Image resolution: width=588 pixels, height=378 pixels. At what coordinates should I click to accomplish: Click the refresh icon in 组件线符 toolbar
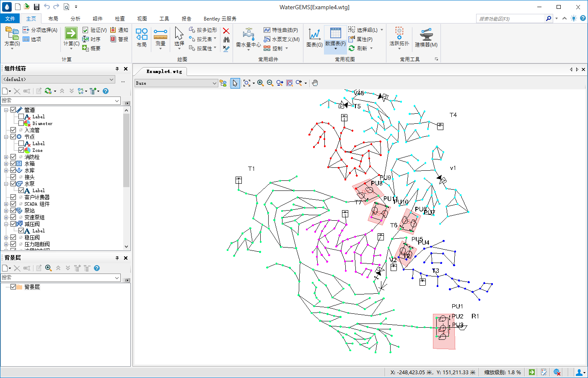[48, 91]
